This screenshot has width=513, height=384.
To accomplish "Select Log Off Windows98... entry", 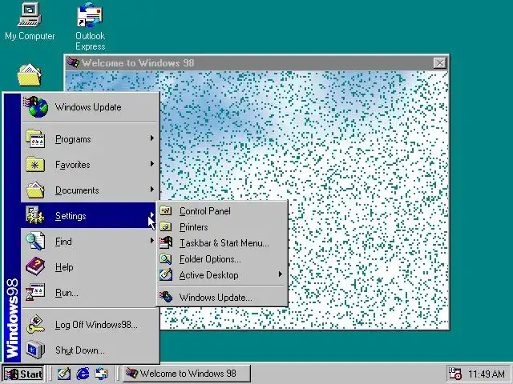I will tap(90, 324).
